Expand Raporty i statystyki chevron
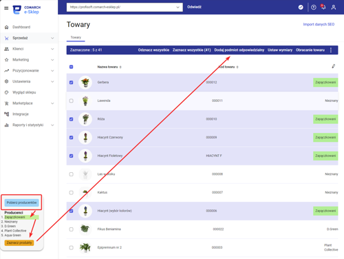 (x=52, y=125)
